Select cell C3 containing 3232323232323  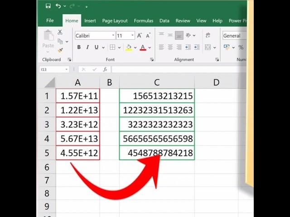157,124
